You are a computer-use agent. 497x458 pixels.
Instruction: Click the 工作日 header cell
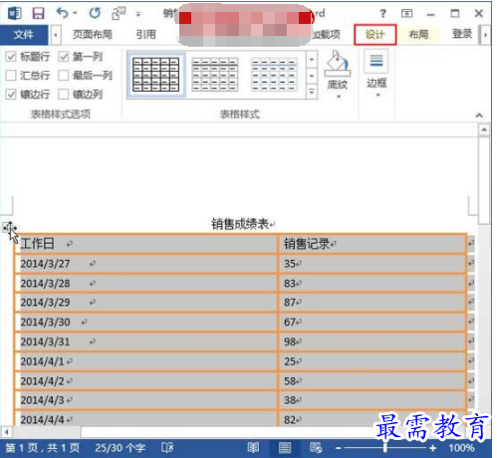coord(146,244)
